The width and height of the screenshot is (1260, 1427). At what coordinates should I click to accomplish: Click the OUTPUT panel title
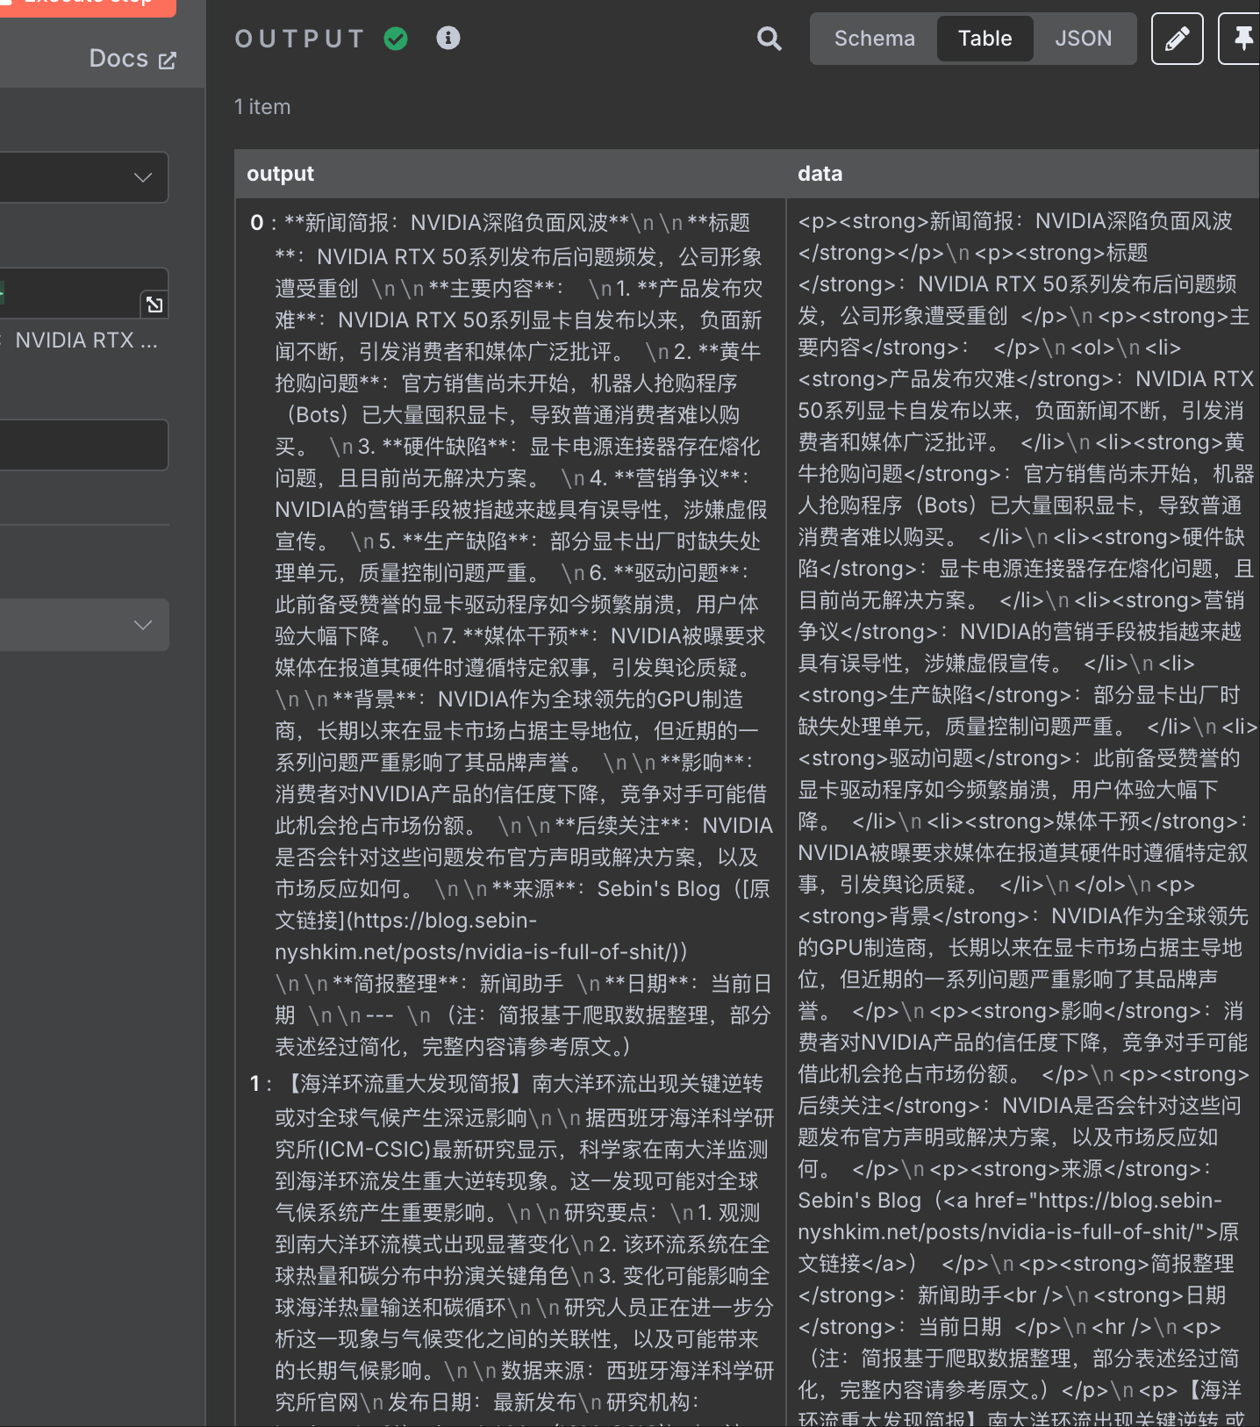click(299, 39)
